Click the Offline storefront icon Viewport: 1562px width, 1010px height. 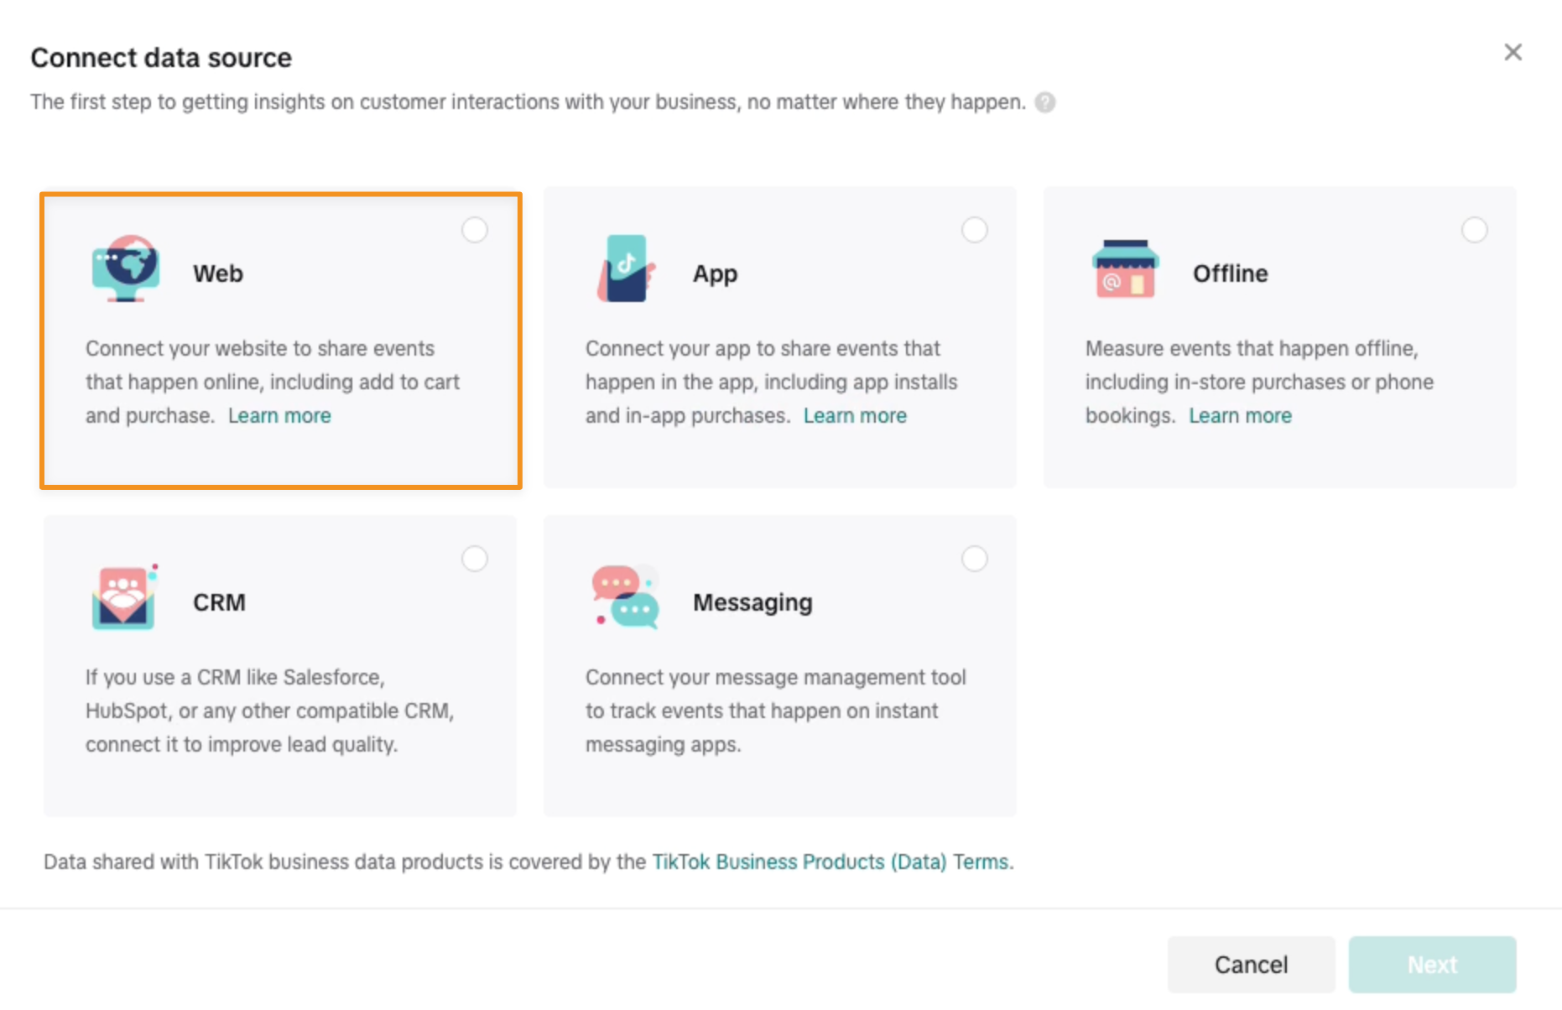coord(1125,268)
